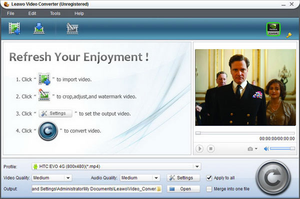Image resolution: width=300 pixels, height=199 pixels.
Task: Click the Output path field
Action: pos(94,189)
